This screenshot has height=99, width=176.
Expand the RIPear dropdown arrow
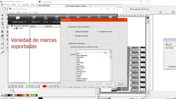click(39, 22)
